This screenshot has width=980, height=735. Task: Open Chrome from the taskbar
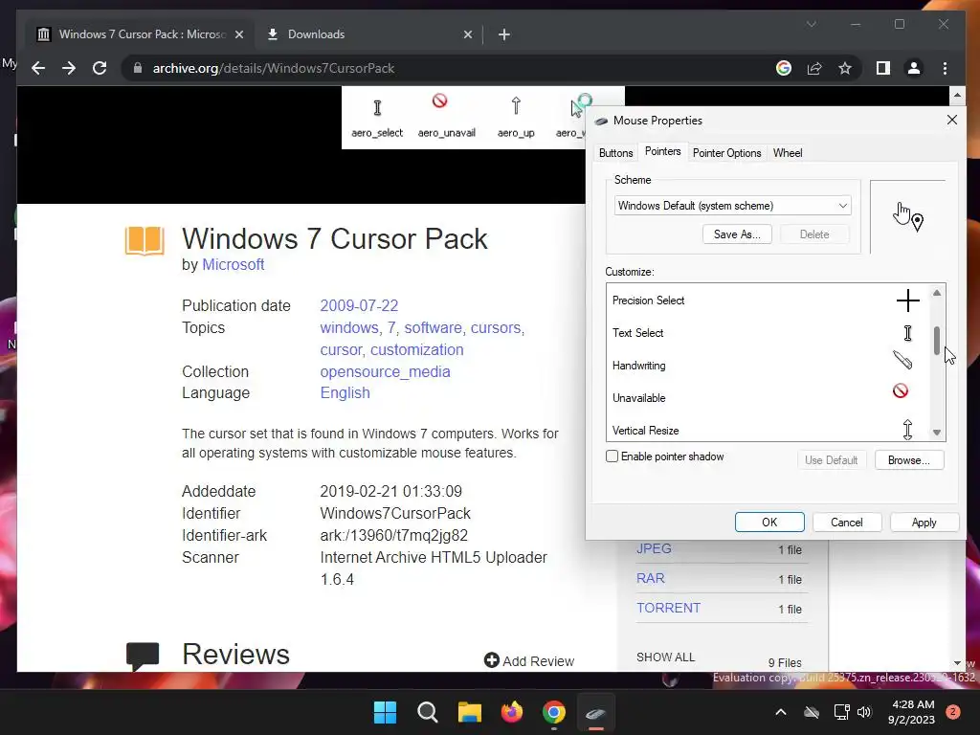pyautogui.click(x=554, y=712)
